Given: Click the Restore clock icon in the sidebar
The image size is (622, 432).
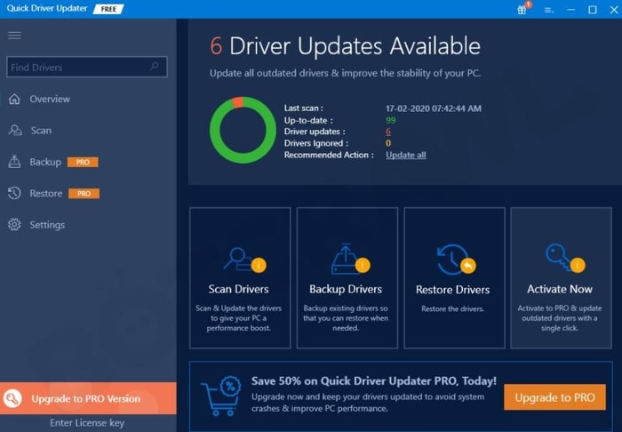Looking at the screenshot, I should pos(14,193).
